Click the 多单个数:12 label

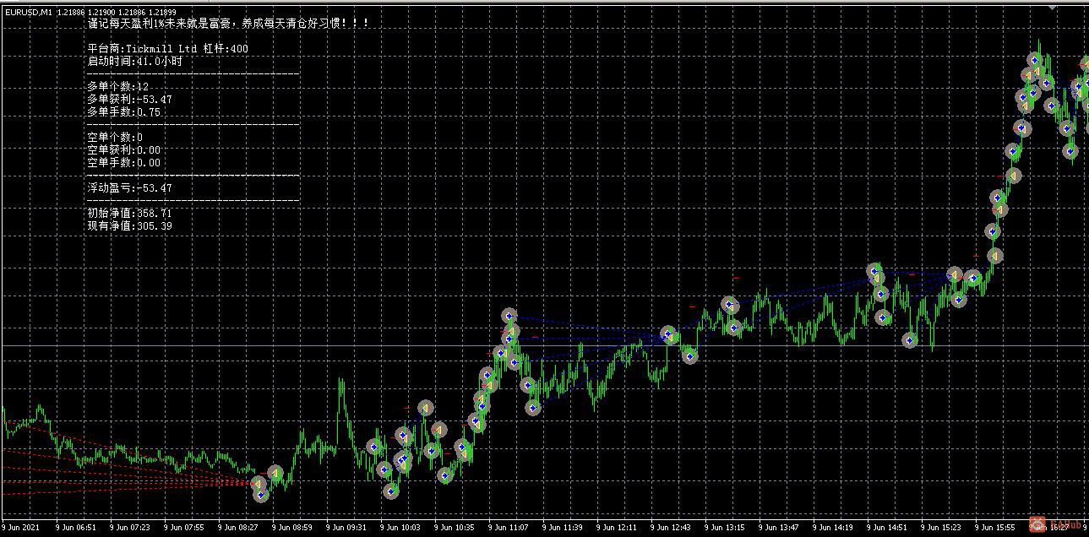tap(118, 87)
